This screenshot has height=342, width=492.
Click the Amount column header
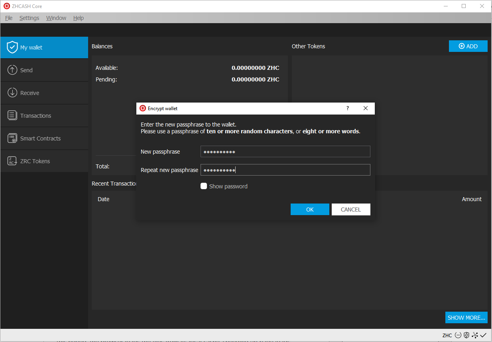coord(472,199)
